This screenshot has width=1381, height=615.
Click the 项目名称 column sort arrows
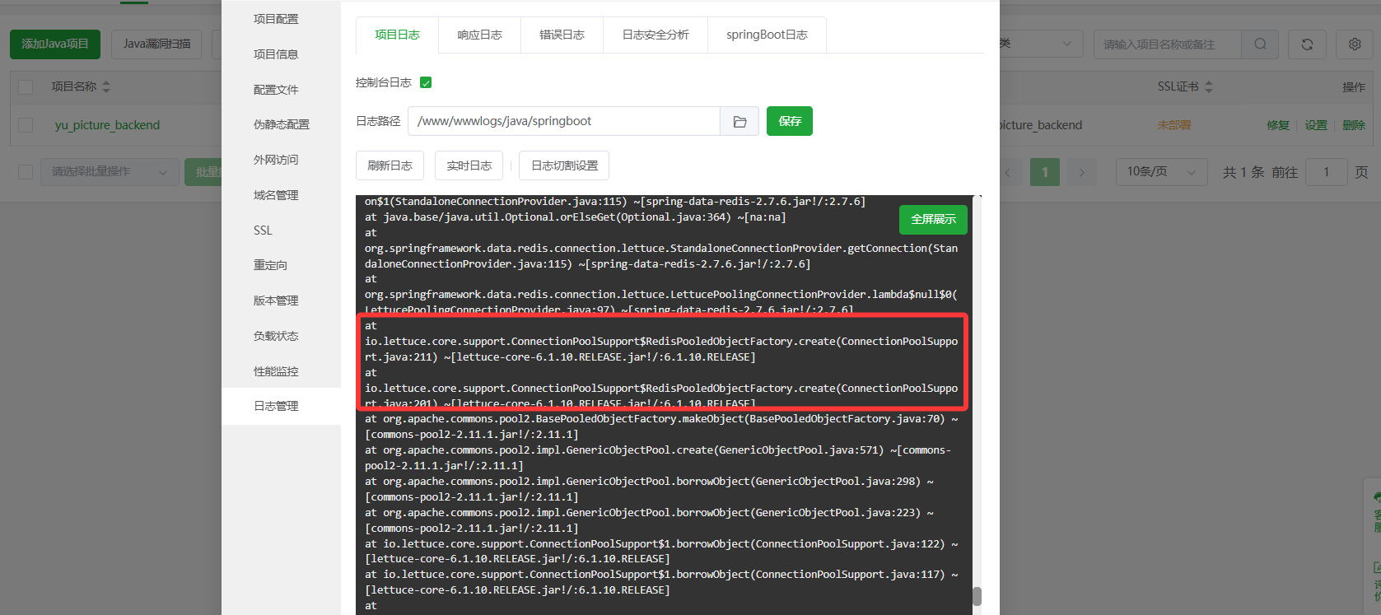[x=106, y=86]
